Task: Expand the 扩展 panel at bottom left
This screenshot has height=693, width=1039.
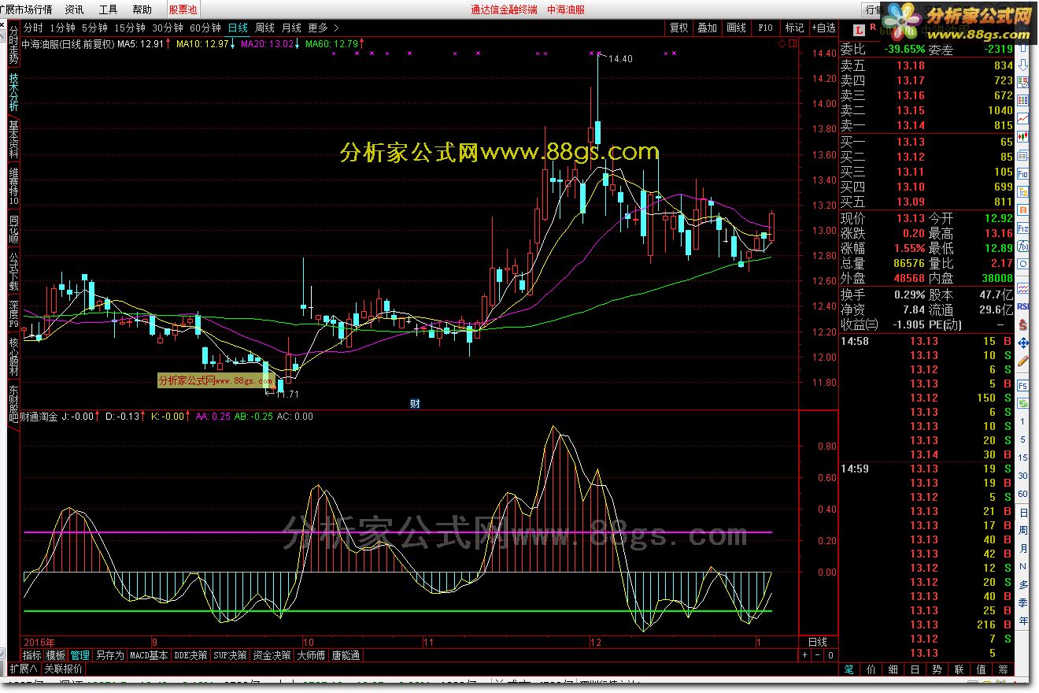Action: coord(24,669)
